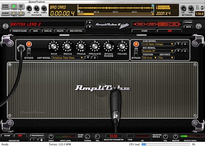Viewport: 205px width, 146px height.
Task: Switch to the STOMP module tab
Action: coord(144,31)
